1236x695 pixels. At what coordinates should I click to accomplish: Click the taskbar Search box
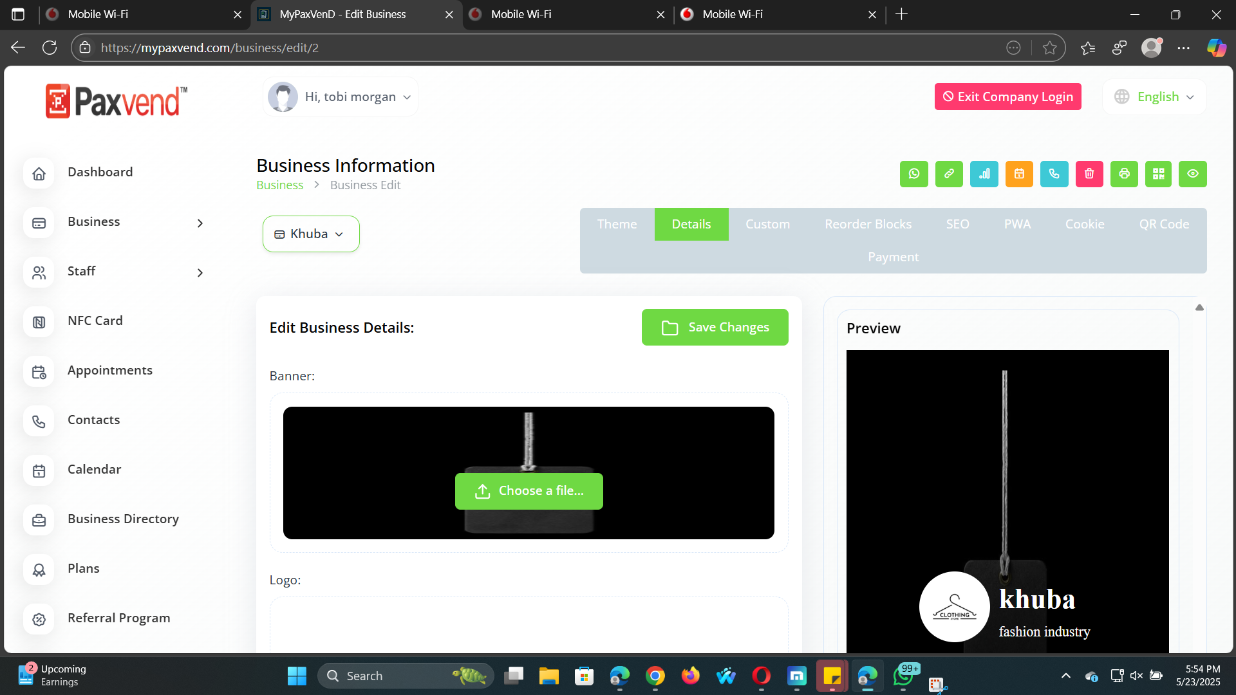(x=406, y=676)
